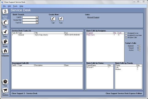Viewport: 148px width, 99px height.
Task: Select All open Calls option
Action: pyautogui.click(x=126, y=38)
